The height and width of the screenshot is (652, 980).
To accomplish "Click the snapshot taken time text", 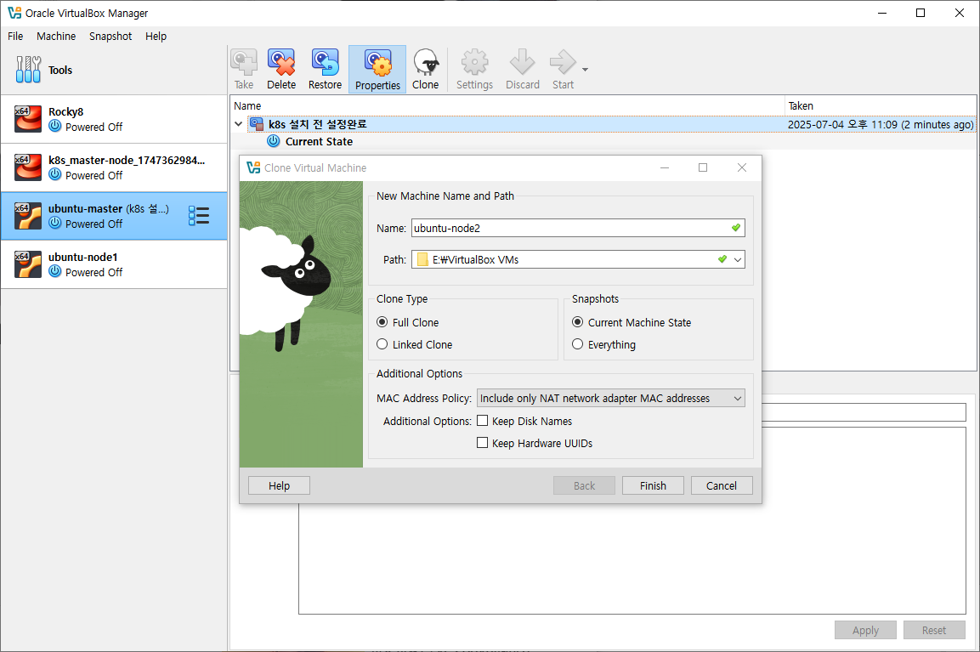I will coord(880,124).
